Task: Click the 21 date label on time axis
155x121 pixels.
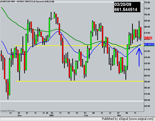Action: (x=44, y=113)
